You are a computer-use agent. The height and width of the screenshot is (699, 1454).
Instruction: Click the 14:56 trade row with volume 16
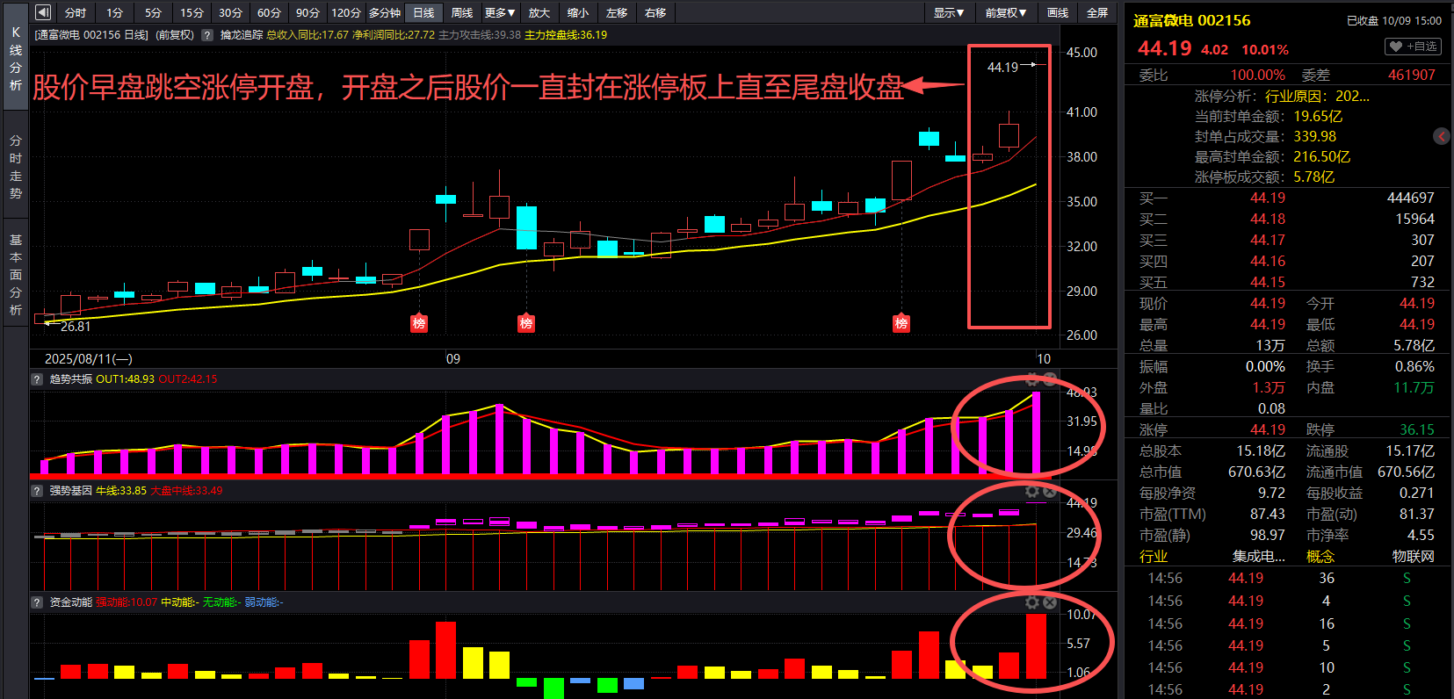click(x=1287, y=623)
